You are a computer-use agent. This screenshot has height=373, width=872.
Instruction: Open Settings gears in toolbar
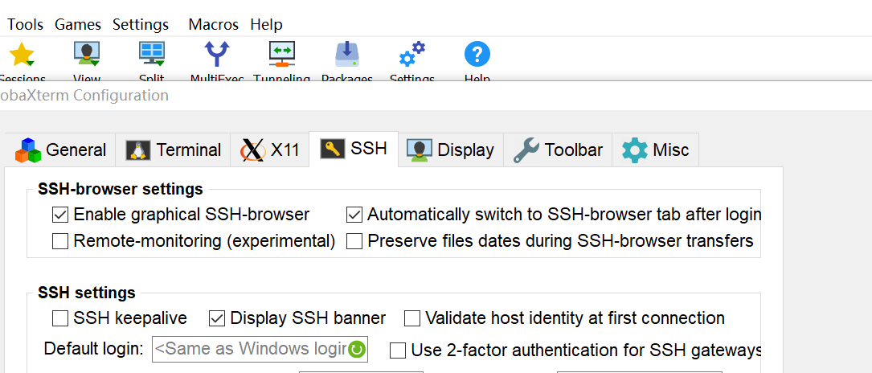[412, 55]
